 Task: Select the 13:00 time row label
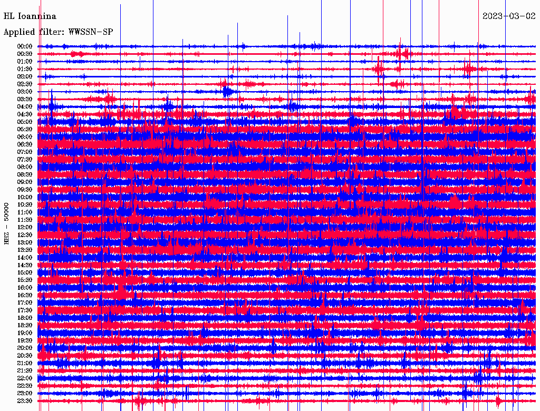25,243
